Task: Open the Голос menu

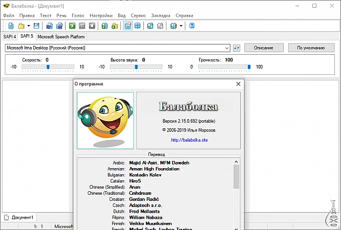Action: point(78,15)
